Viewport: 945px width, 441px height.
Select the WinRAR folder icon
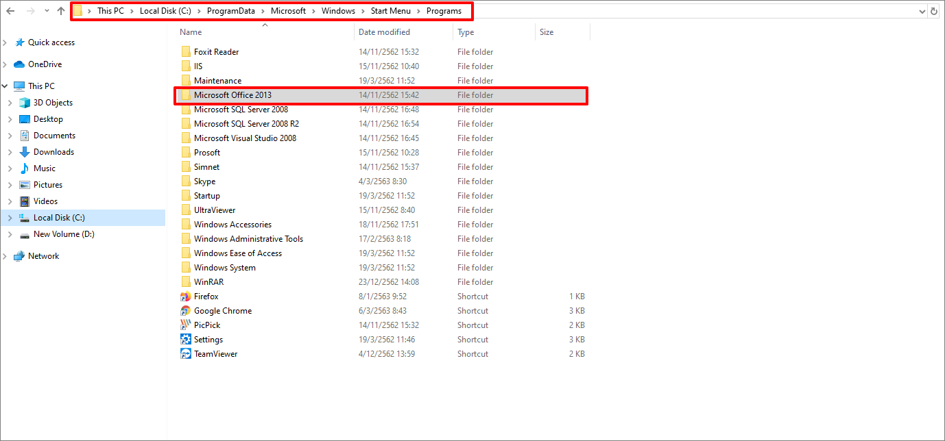186,282
